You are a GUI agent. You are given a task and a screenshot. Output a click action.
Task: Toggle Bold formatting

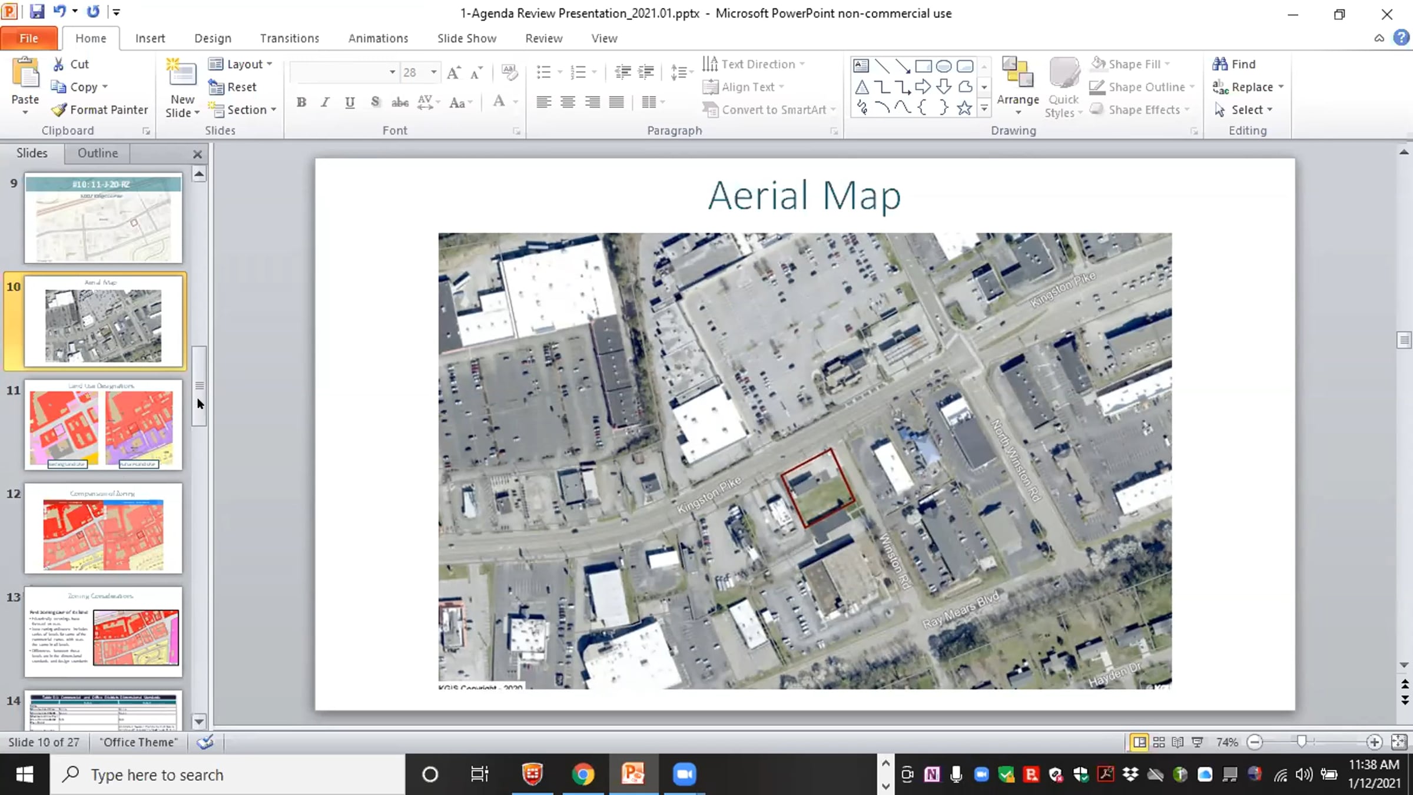[x=301, y=102]
